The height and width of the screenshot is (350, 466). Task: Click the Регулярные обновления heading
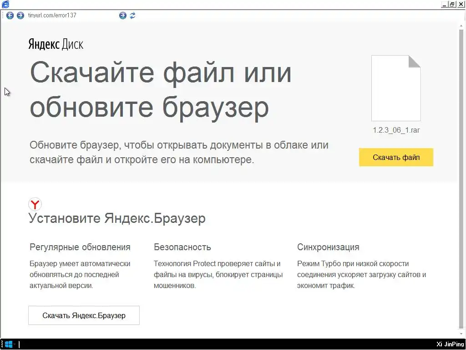pos(80,247)
